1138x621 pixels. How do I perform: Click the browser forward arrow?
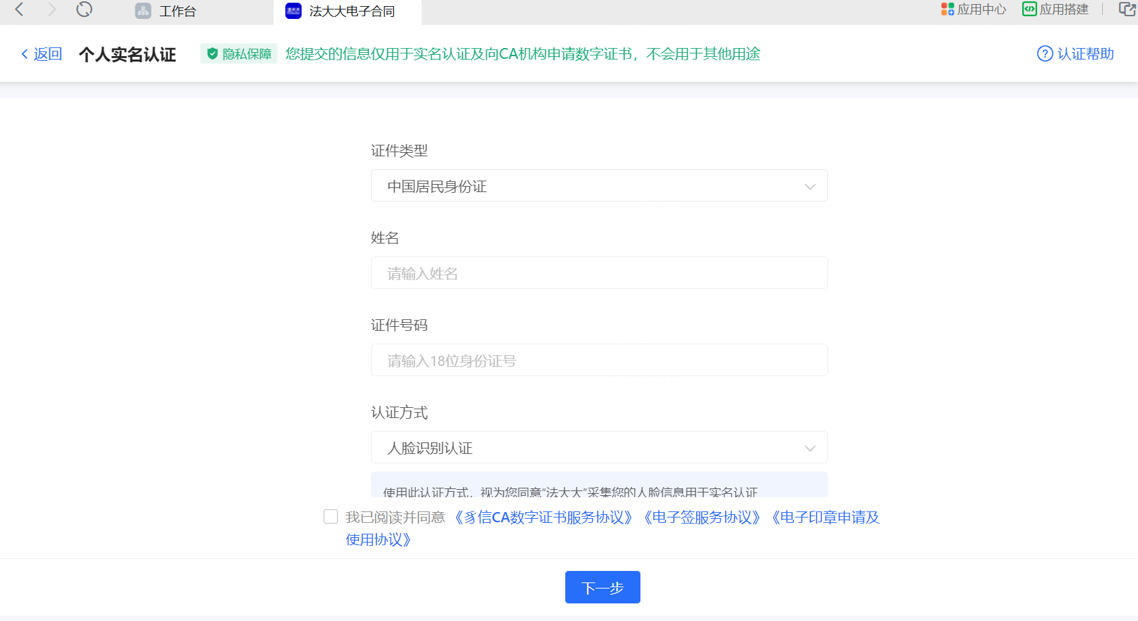pyautogui.click(x=51, y=9)
